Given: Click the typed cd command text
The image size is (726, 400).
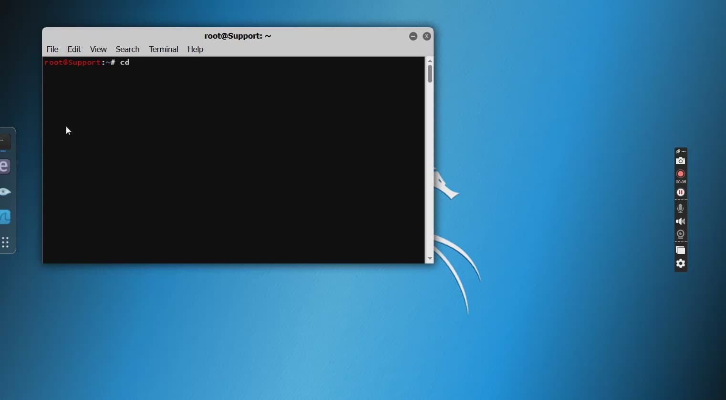Looking at the screenshot, I should point(125,63).
